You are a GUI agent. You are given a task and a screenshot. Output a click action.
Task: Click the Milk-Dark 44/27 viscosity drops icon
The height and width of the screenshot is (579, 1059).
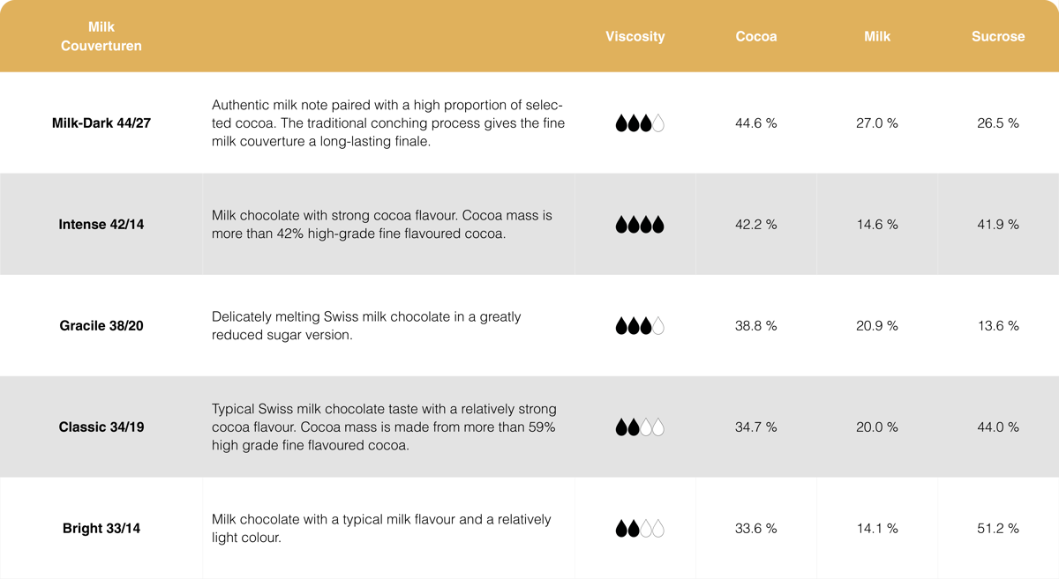pos(639,123)
